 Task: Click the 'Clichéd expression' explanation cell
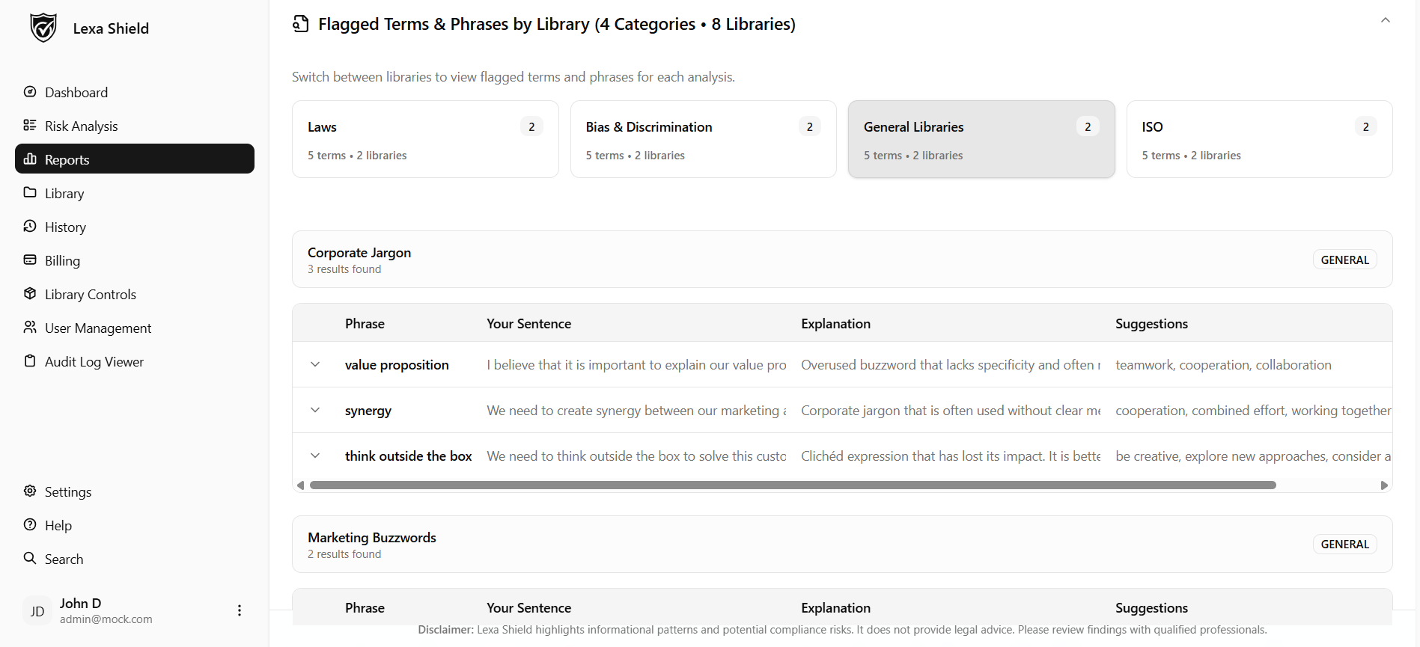[x=951, y=456]
